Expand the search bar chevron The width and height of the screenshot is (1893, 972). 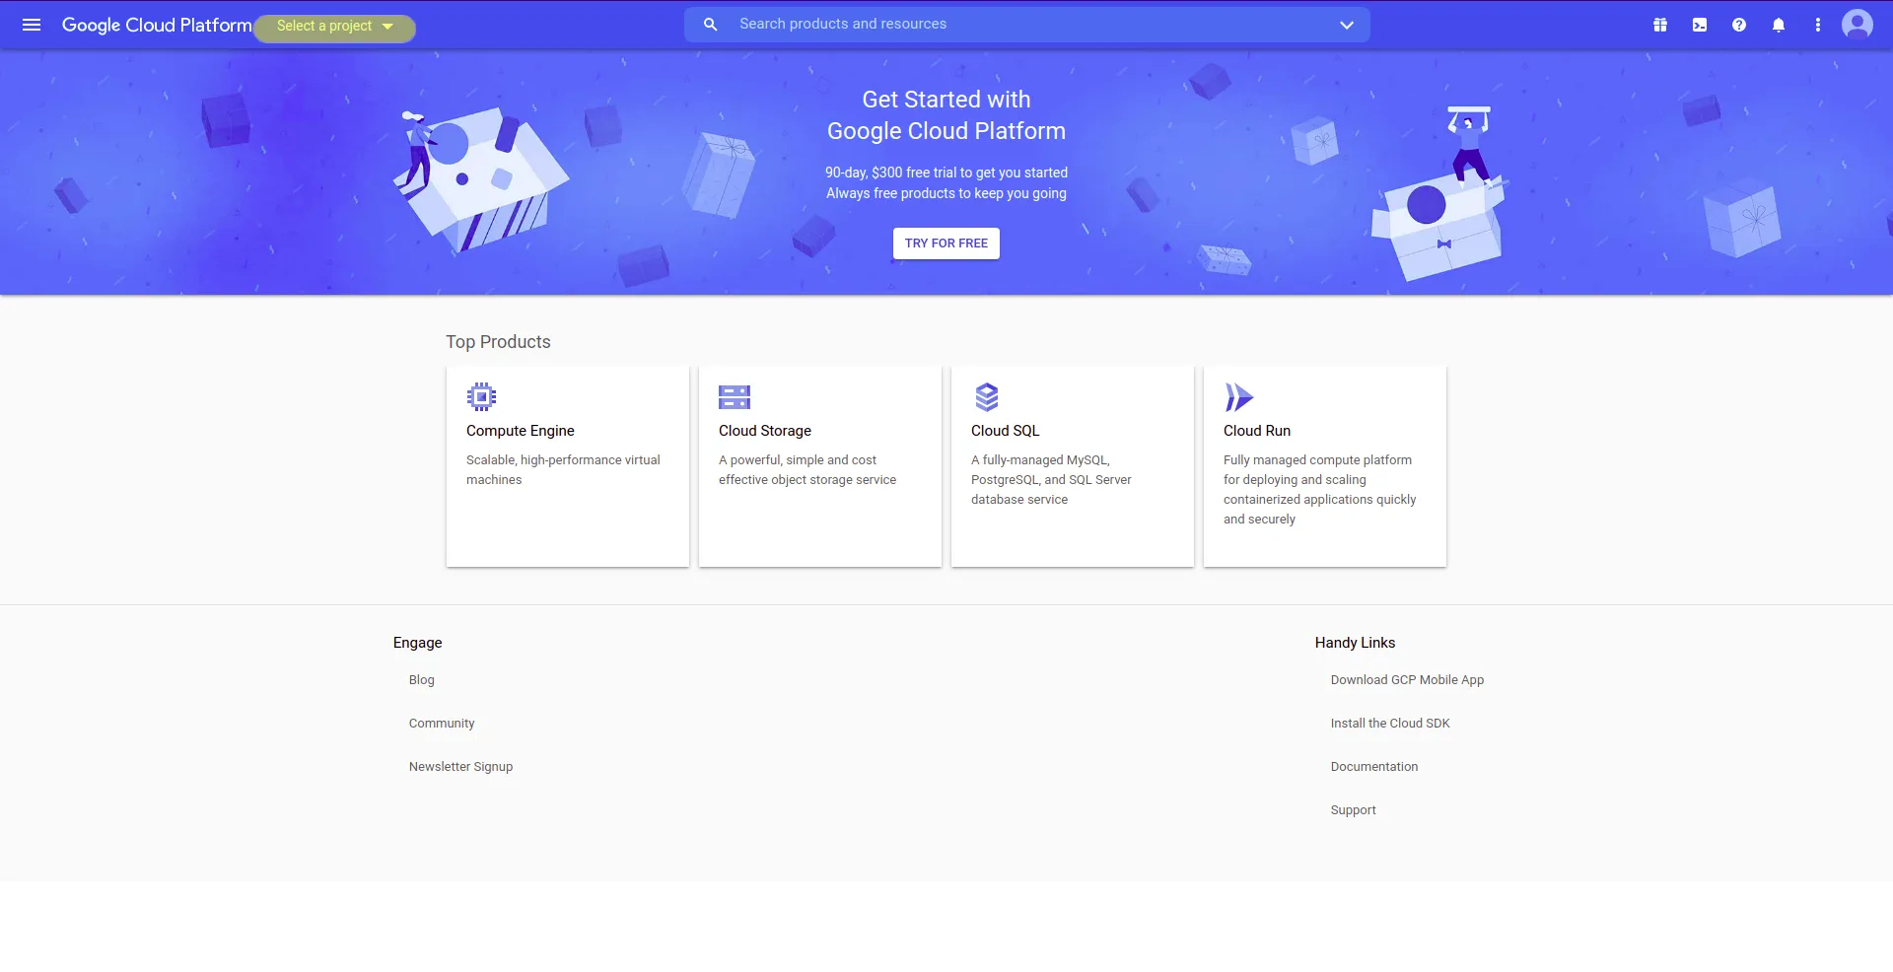pos(1347,25)
